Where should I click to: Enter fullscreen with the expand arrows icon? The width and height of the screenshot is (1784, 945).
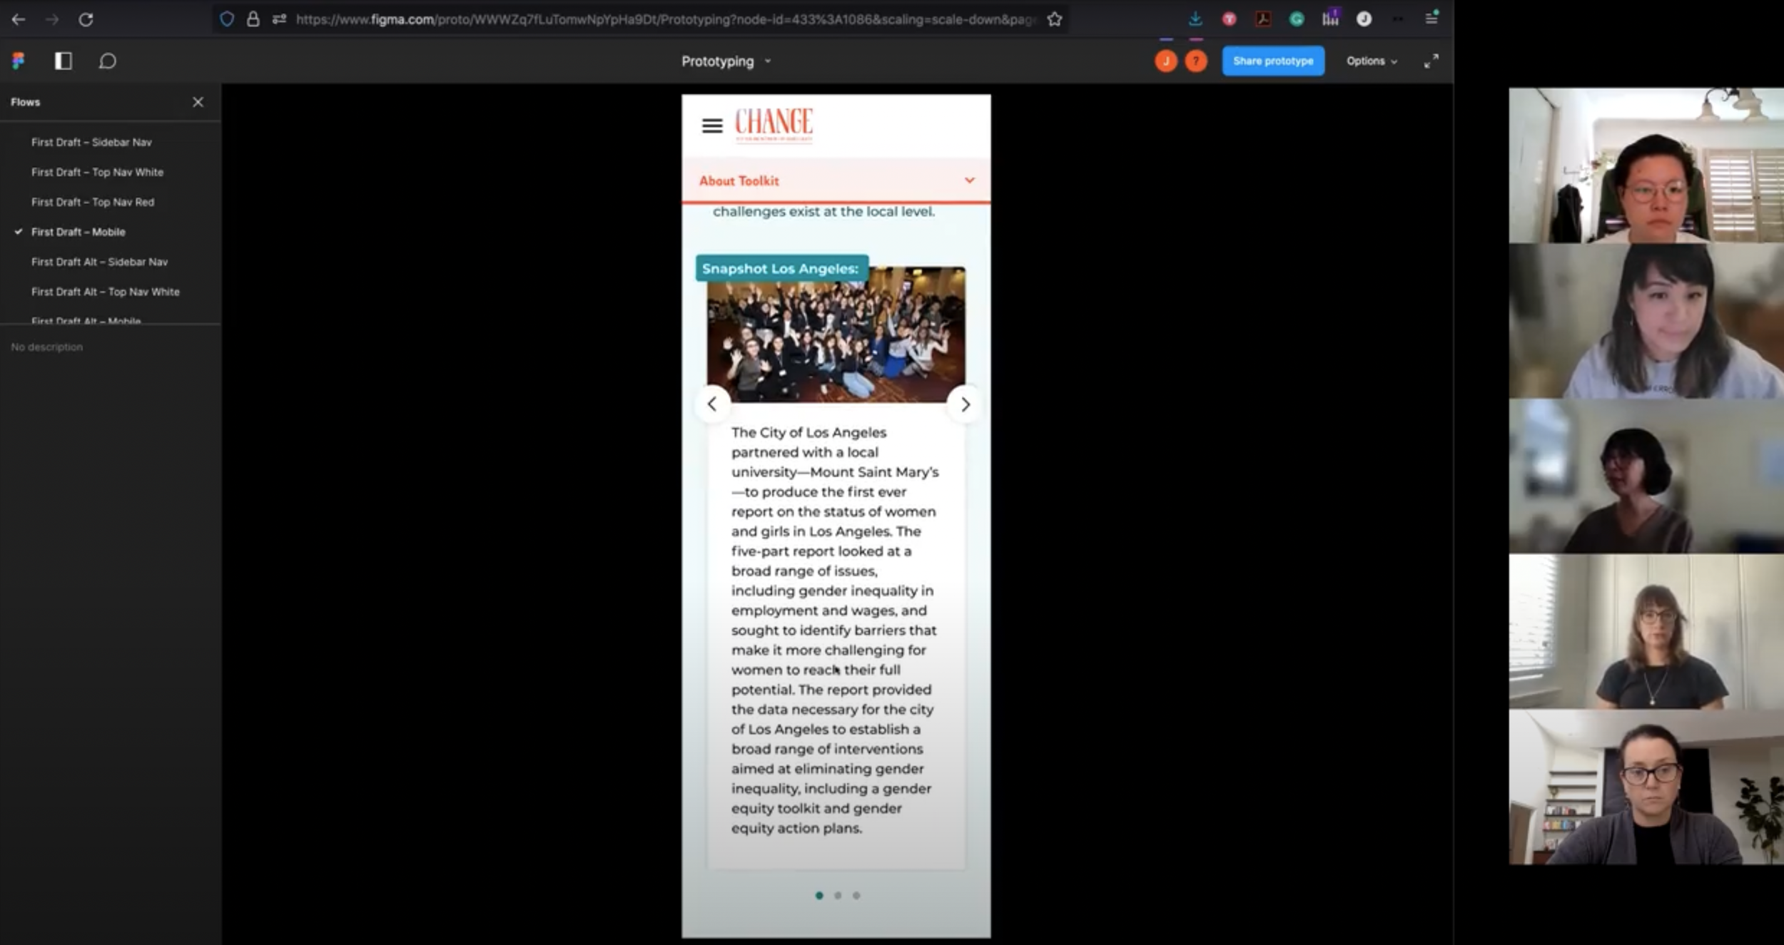click(x=1431, y=61)
